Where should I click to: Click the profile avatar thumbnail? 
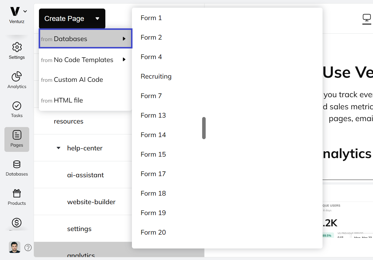pos(14,247)
